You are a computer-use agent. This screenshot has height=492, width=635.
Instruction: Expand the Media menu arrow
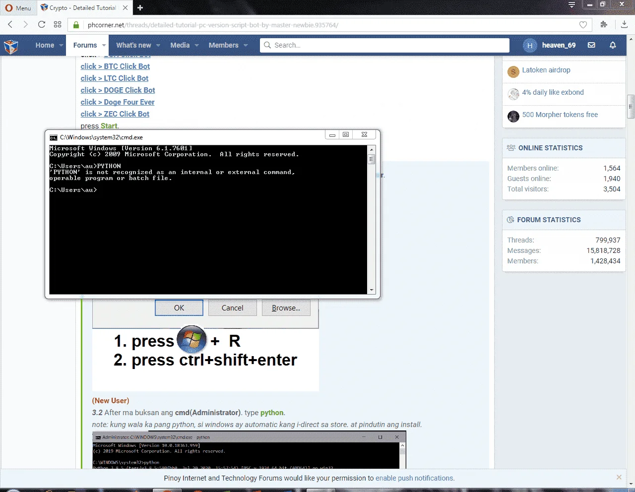(x=196, y=45)
